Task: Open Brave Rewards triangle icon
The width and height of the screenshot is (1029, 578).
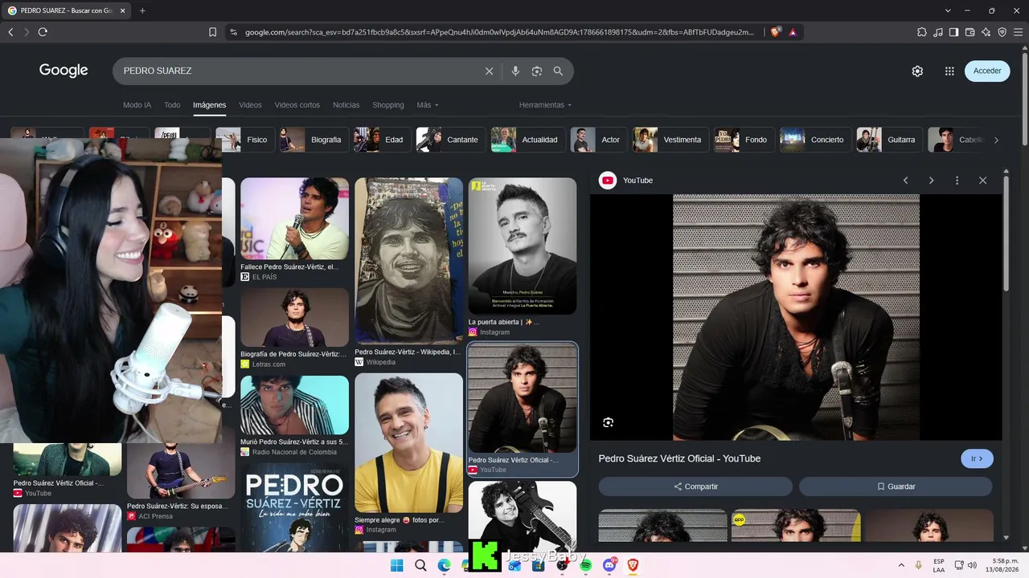Action: [x=793, y=32]
